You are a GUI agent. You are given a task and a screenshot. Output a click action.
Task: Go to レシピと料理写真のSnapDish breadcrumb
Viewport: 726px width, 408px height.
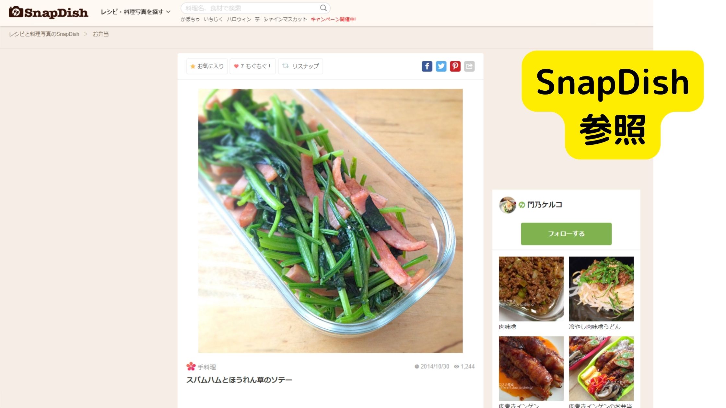pos(44,34)
